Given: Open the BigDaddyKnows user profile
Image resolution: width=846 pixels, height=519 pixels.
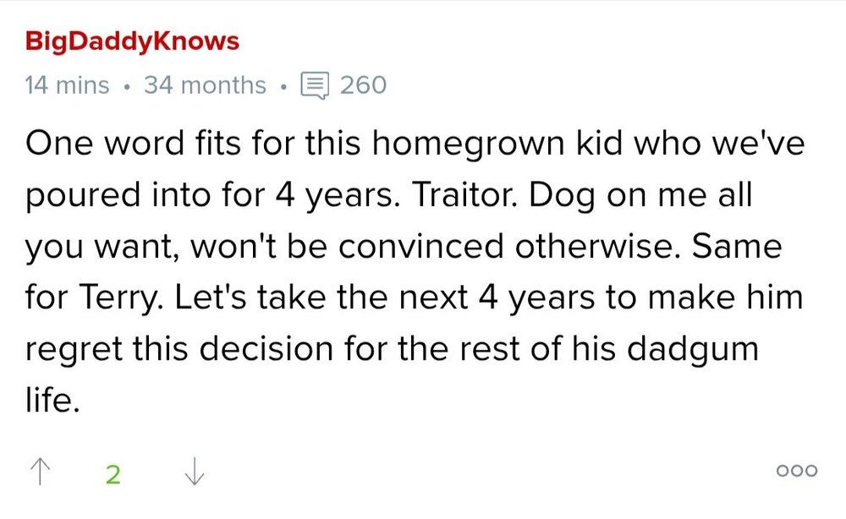Looking at the screenshot, I should 132,41.
